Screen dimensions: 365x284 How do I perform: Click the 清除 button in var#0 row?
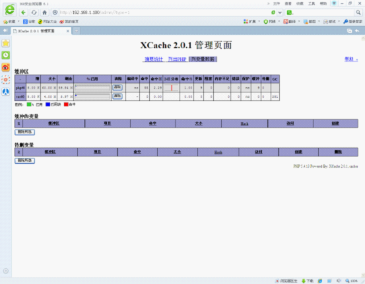pos(117,96)
